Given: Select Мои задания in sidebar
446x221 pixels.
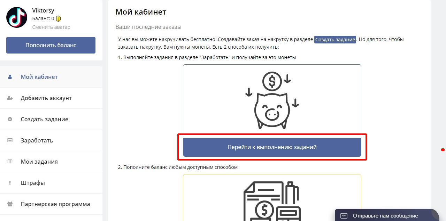Looking at the screenshot, I should point(51,162).
